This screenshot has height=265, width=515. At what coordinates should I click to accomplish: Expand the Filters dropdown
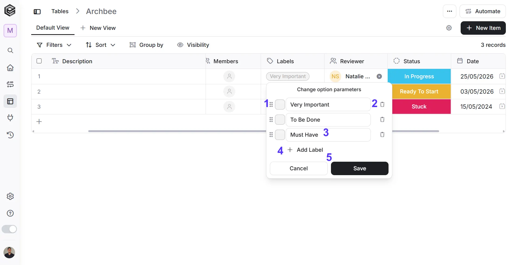click(x=54, y=45)
